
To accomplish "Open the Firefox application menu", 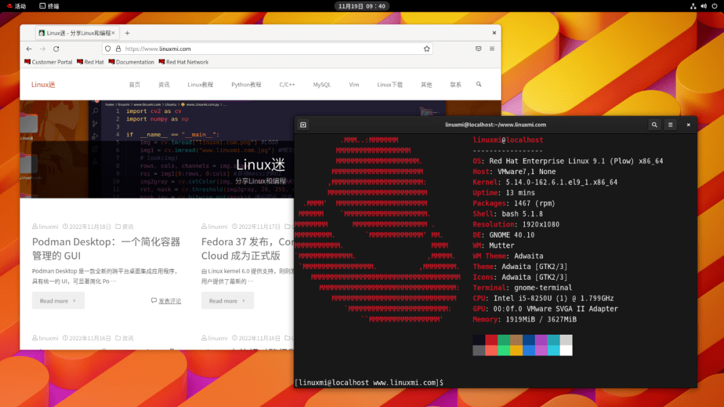I will [x=491, y=49].
